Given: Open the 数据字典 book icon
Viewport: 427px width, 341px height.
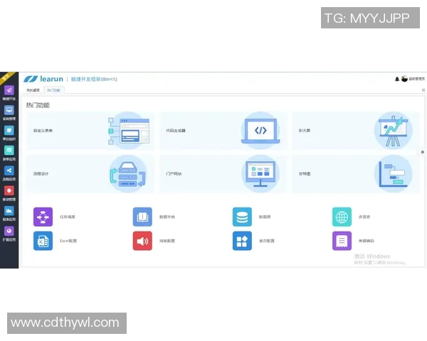Looking at the screenshot, I should tap(142, 217).
